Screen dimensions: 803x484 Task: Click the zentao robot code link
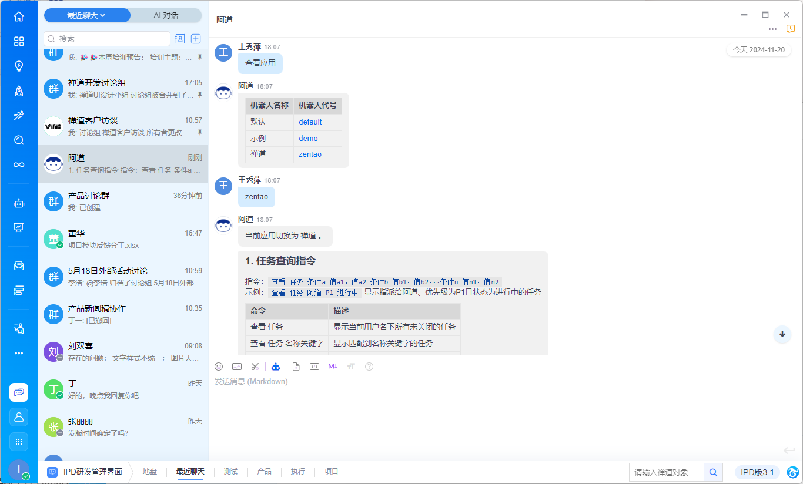tap(310, 154)
